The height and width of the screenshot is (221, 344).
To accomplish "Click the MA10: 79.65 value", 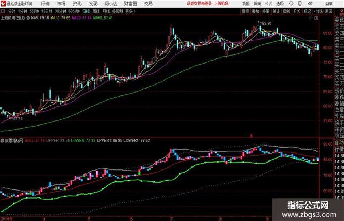I will (x=60, y=18).
